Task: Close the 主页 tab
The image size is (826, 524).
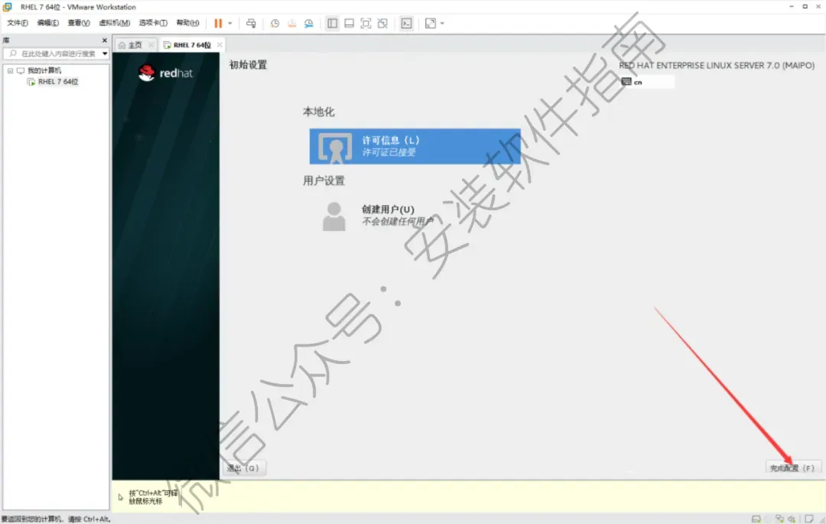Action: (151, 45)
